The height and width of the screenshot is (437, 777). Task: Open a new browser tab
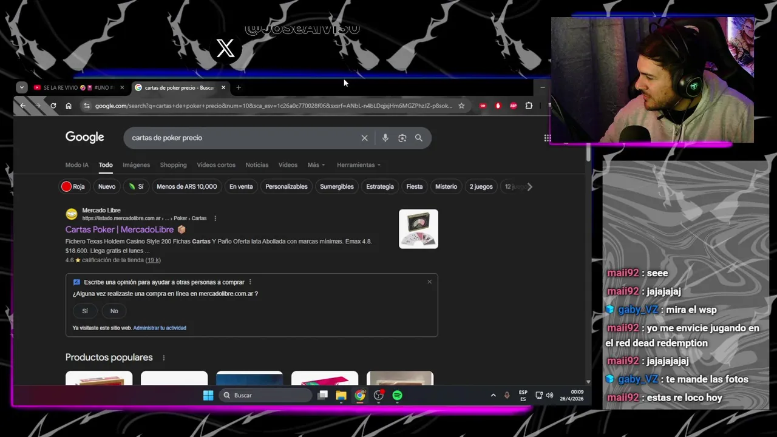coord(239,87)
